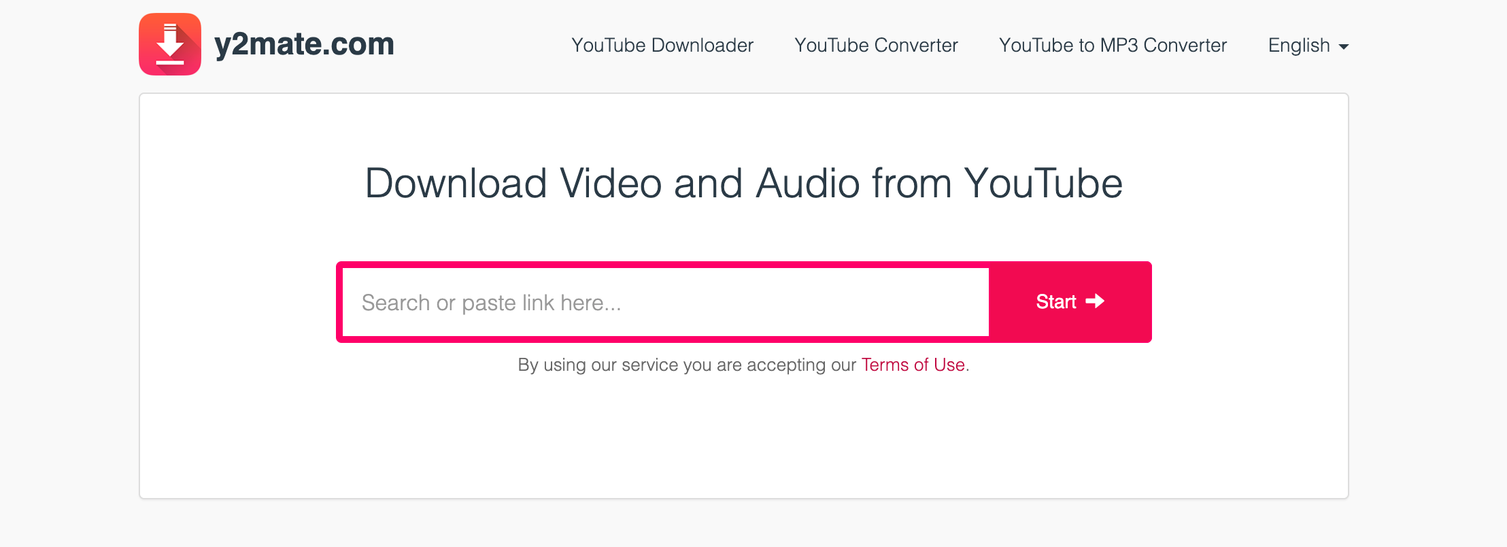Go to YouTube to MP3 Converter
Viewport: 1507px width, 547px height.
point(1113,45)
